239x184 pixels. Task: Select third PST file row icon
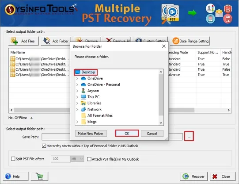click(x=12, y=69)
